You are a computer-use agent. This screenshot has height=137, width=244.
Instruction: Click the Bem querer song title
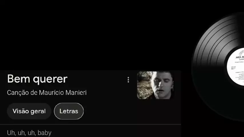pos(37,79)
